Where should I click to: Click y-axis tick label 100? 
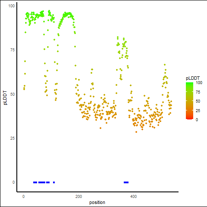click(11, 6)
